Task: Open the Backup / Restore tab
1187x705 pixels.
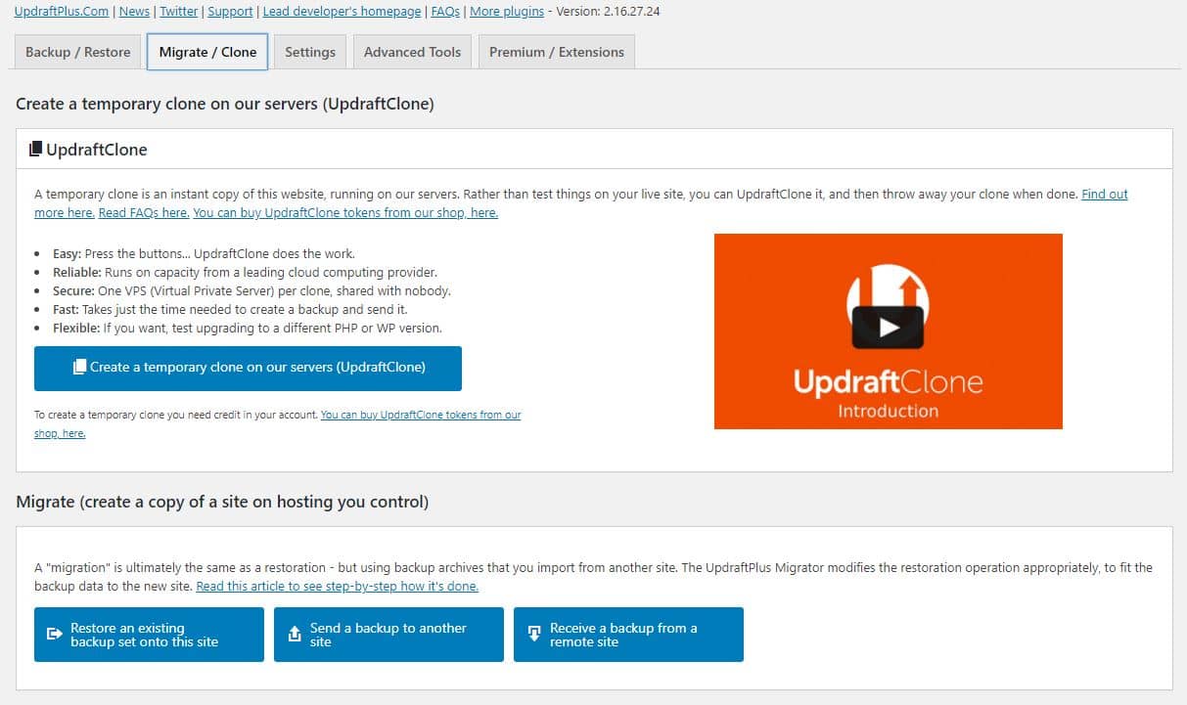Action: coord(78,52)
